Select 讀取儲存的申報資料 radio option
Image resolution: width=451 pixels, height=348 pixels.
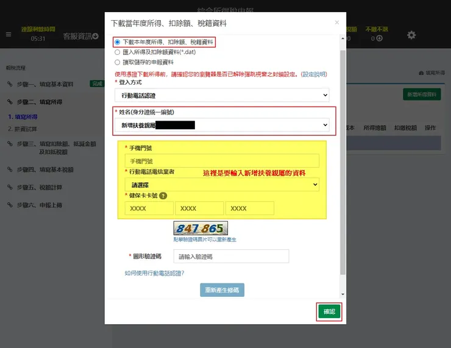(x=118, y=62)
